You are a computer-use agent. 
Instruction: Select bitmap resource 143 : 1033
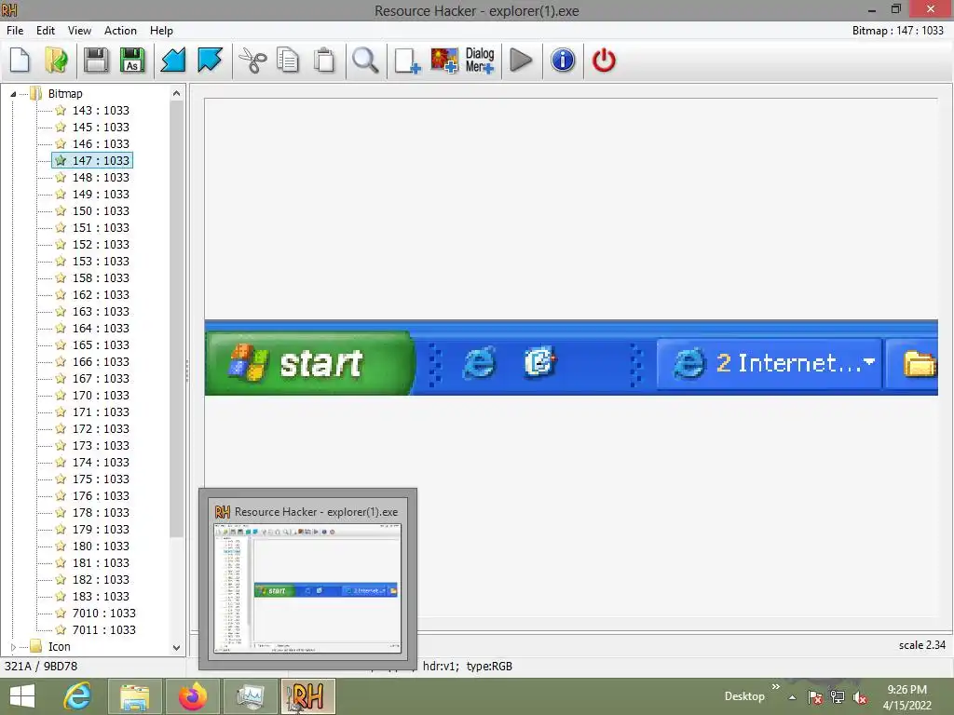tap(101, 110)
